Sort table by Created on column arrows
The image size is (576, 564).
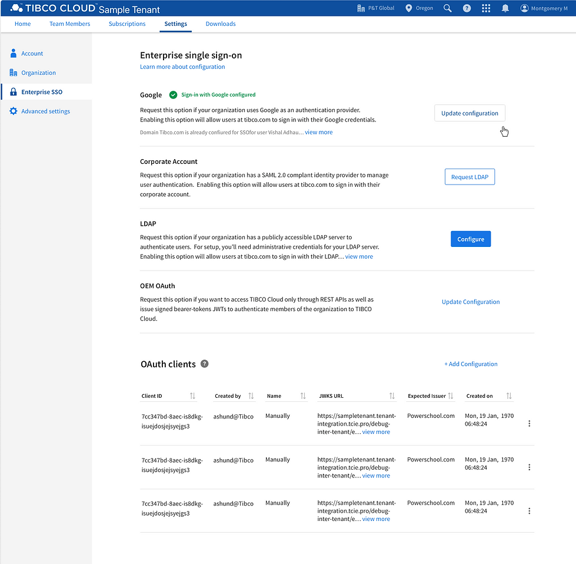tap(509, 396)
